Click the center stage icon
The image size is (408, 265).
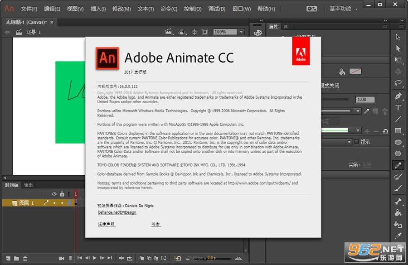click(194, 32)
